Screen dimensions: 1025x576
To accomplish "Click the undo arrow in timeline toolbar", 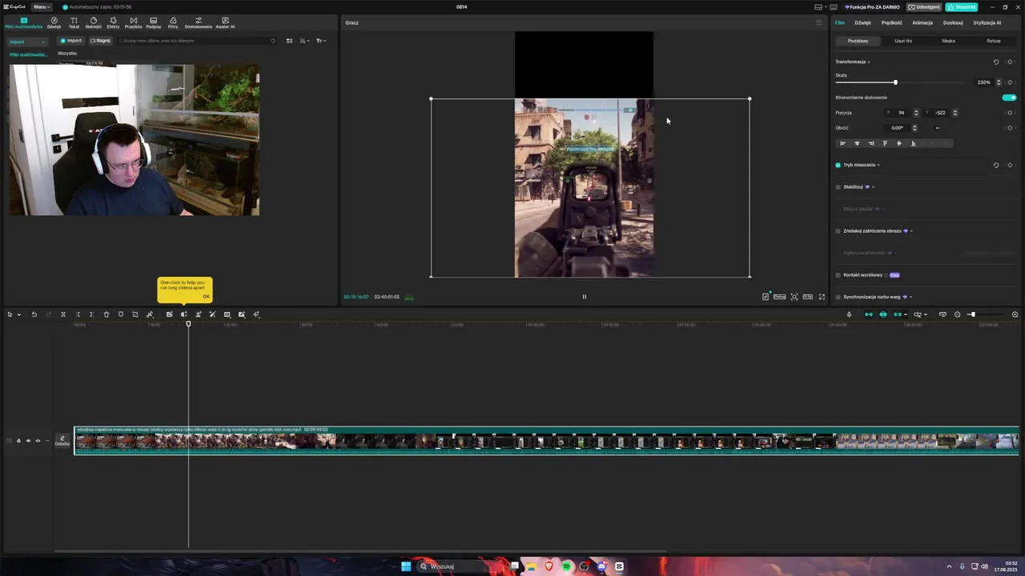I will click(x=34, y=314).
